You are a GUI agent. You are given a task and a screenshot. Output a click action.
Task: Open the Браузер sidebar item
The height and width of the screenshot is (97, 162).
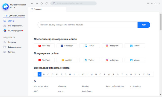click(11, 21)
